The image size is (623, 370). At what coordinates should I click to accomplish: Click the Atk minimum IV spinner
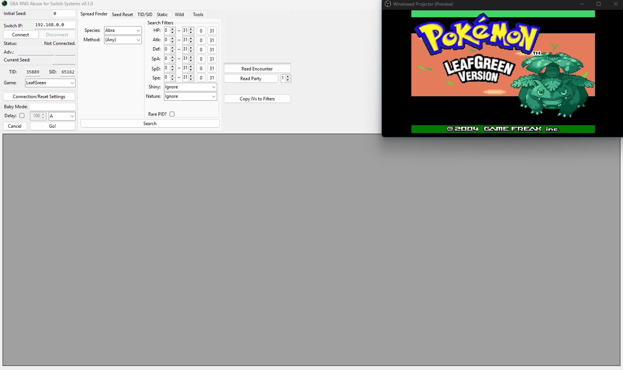(x=170, y=40)
